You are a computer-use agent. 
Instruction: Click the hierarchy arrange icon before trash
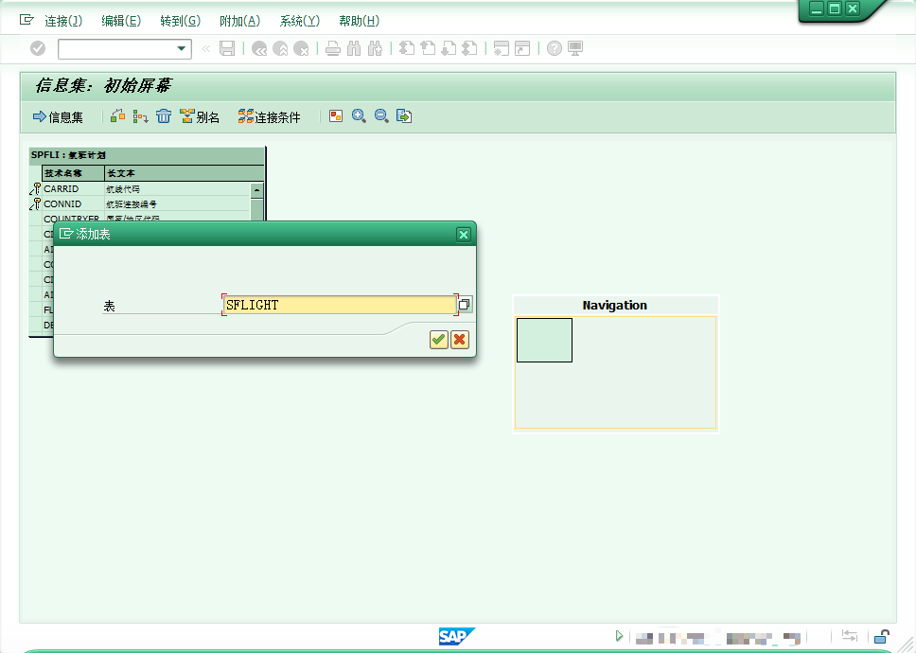(141, 116)
